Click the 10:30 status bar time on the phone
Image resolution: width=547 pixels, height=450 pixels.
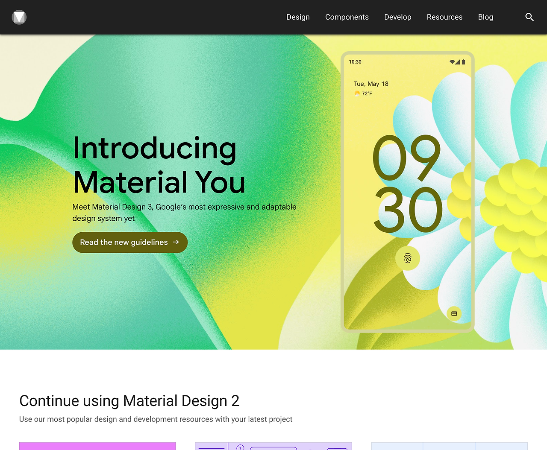point(355,62)
